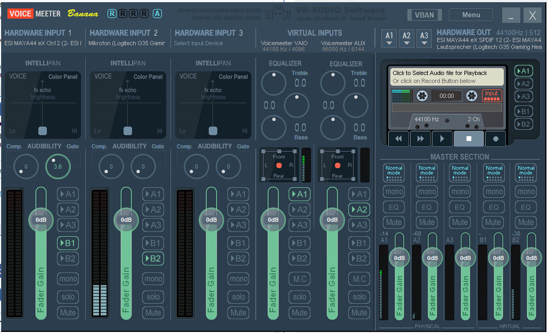Stop the cassette recorder playback
The width and height of the screenshot is (548, 333).
pyautogui.click(x=469, y=139)
